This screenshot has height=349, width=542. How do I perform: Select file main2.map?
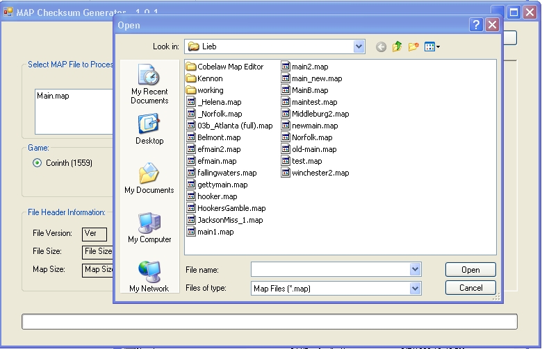[305, 67]
